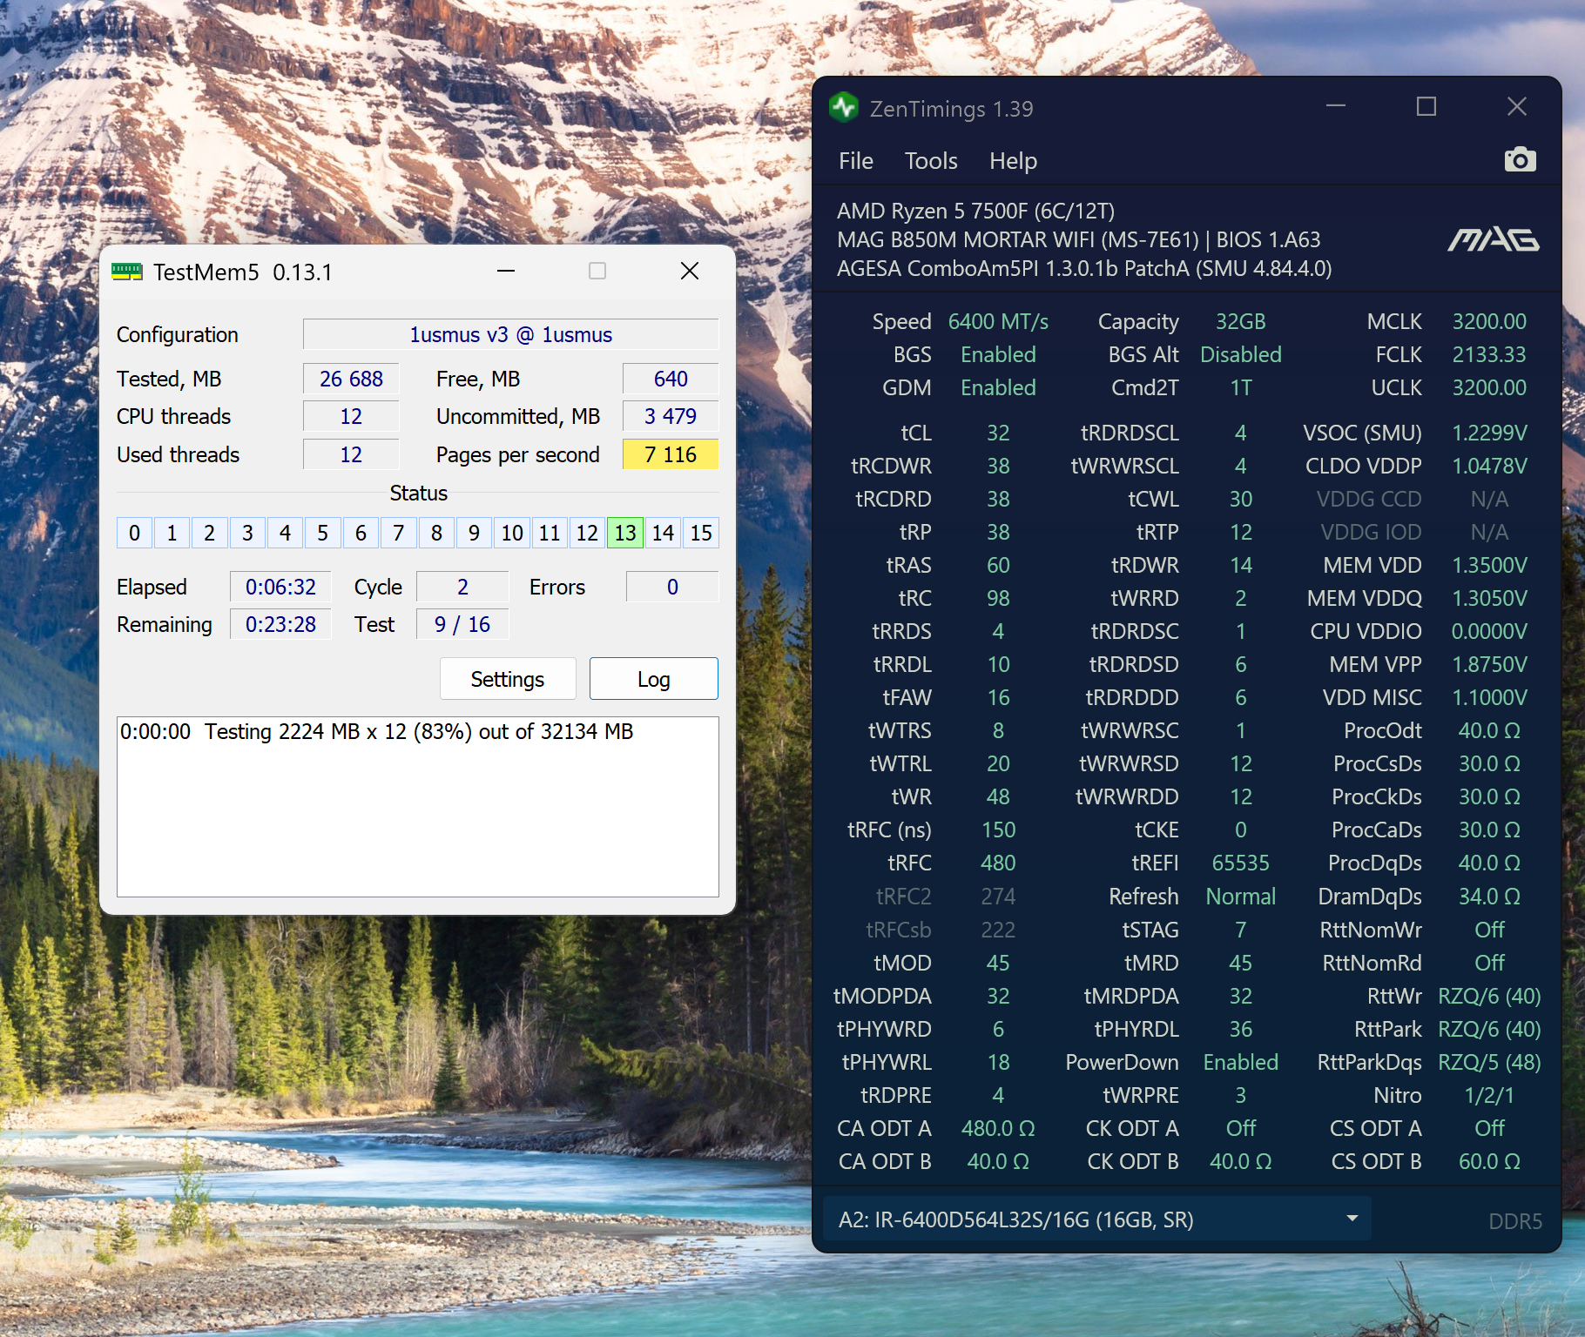Click the PowerDown value Enabled

(x=1241, y=1062)
